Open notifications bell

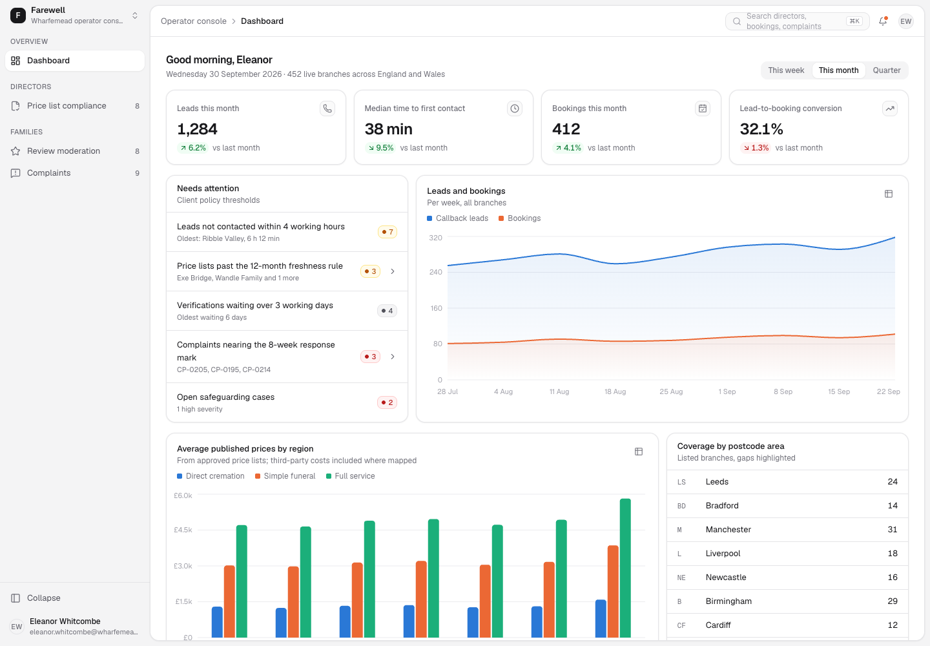coord(883,21)
